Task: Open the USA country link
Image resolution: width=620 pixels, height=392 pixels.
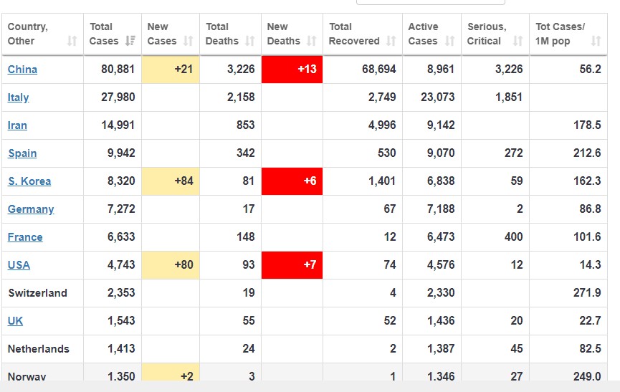Action: [x=19, y=265]
